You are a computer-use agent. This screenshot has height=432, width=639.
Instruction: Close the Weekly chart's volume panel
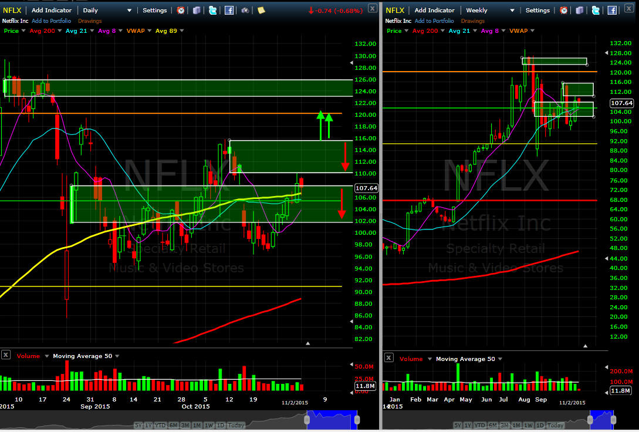pyautogui.click(x=389, y=358)
